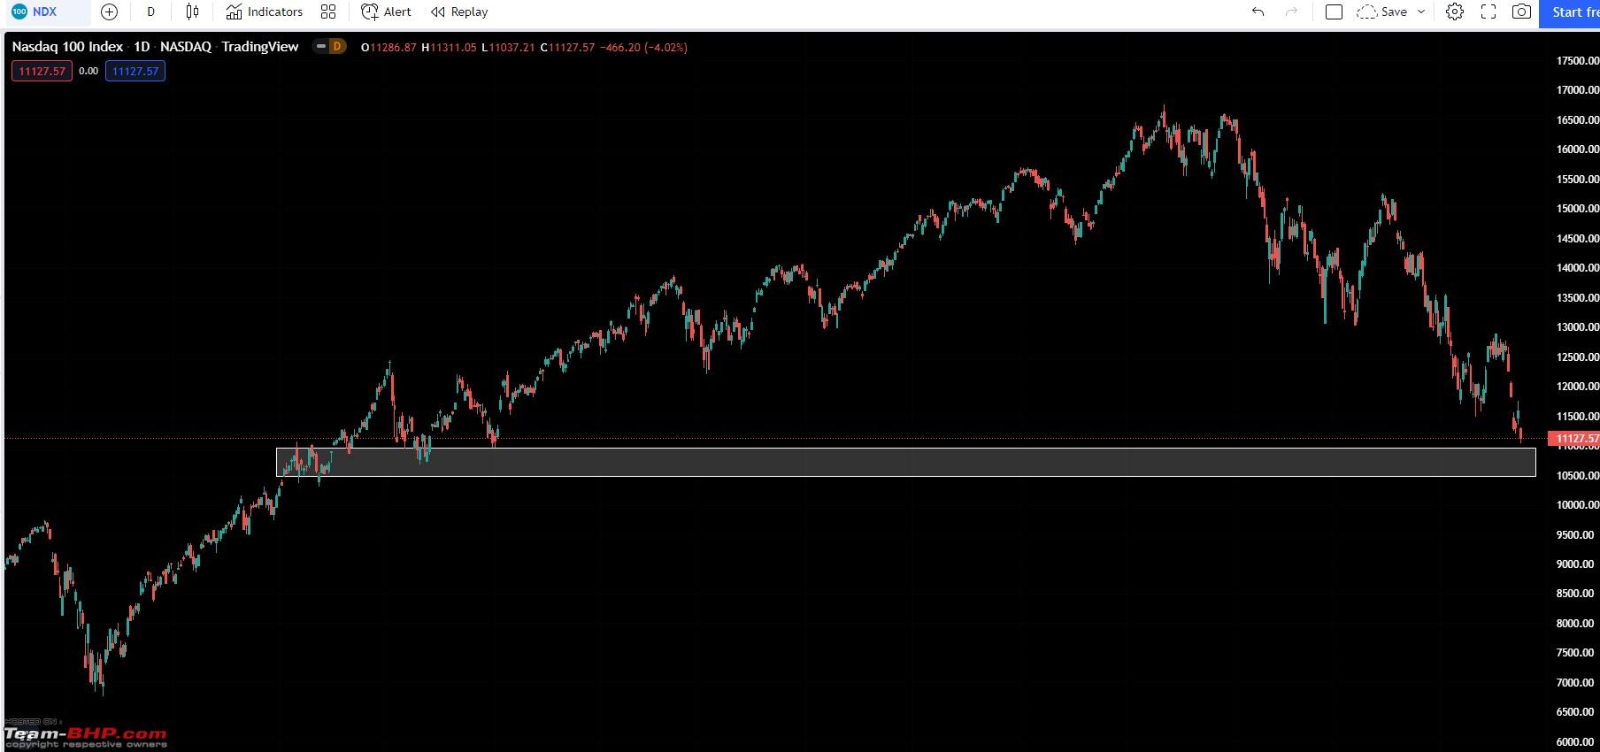Click the 8000.00 price axis label

click(x=1577, y=624)
